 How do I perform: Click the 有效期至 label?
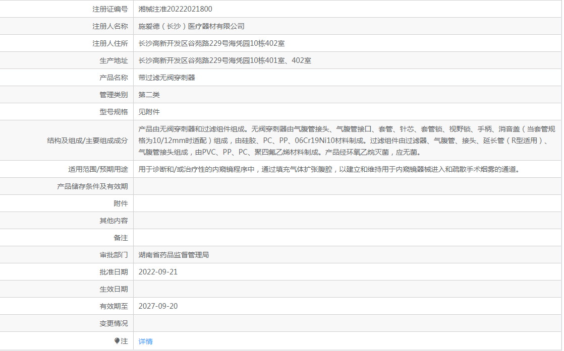click(x=114, y=306)
